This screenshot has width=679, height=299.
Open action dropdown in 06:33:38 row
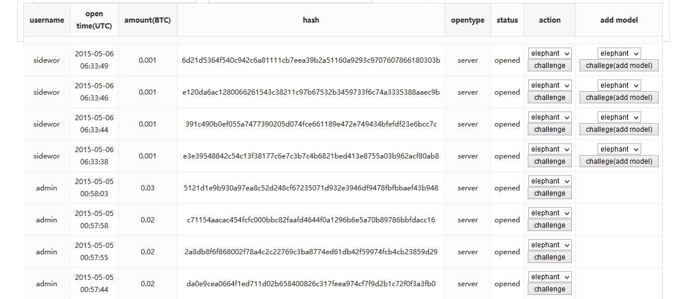(x=549, y=149)
